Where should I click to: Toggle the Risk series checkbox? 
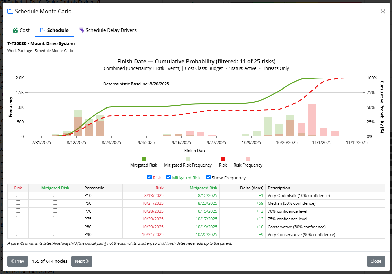point(149,177)
